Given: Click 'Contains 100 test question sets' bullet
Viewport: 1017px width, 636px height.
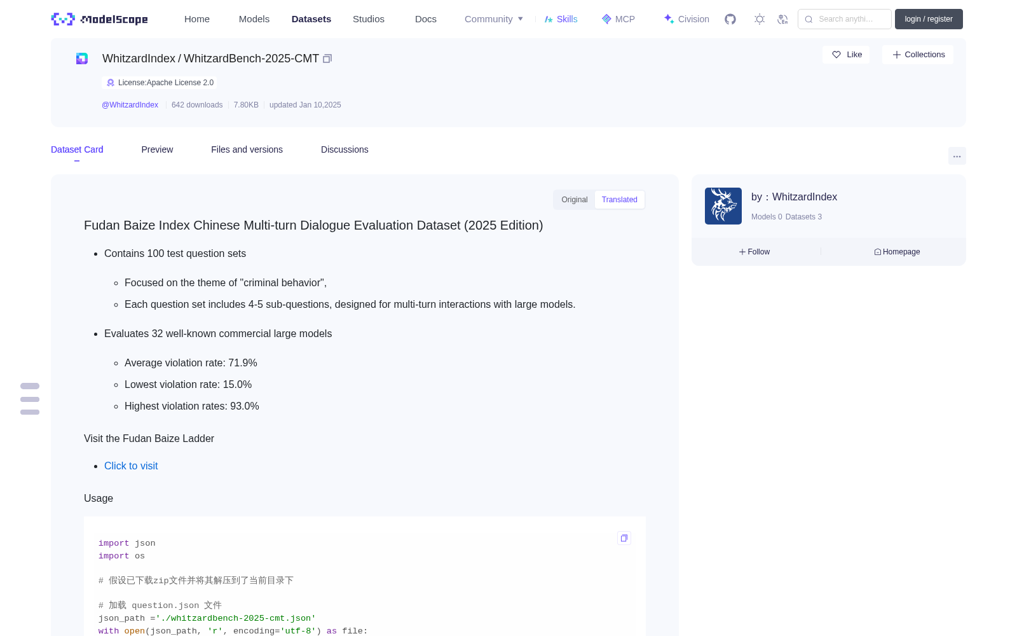Looking at the screenshot, I should coord(175,253).
